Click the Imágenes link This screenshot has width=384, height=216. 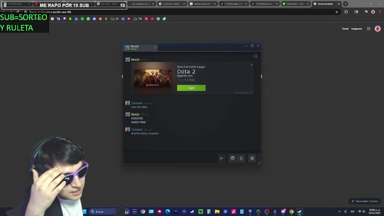(x=356, y=29)
